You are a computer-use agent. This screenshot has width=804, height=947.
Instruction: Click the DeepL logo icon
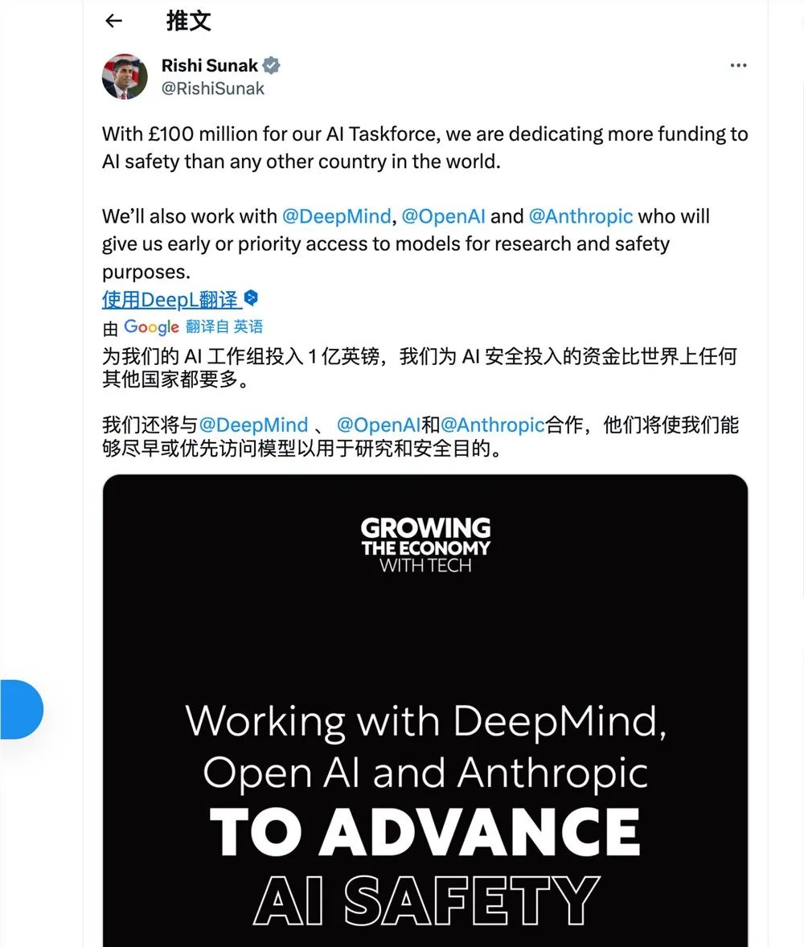tap(251, 297)
